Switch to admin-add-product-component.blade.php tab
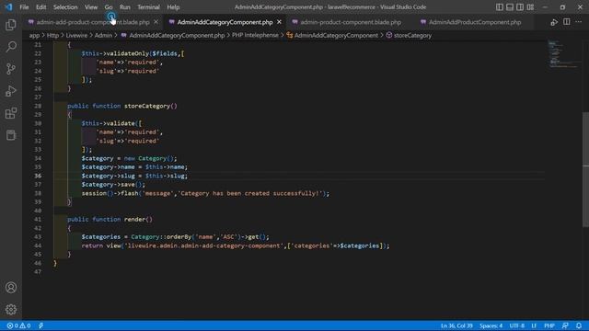The width and height of the screenshot is (589, 331). coord(93,22)
